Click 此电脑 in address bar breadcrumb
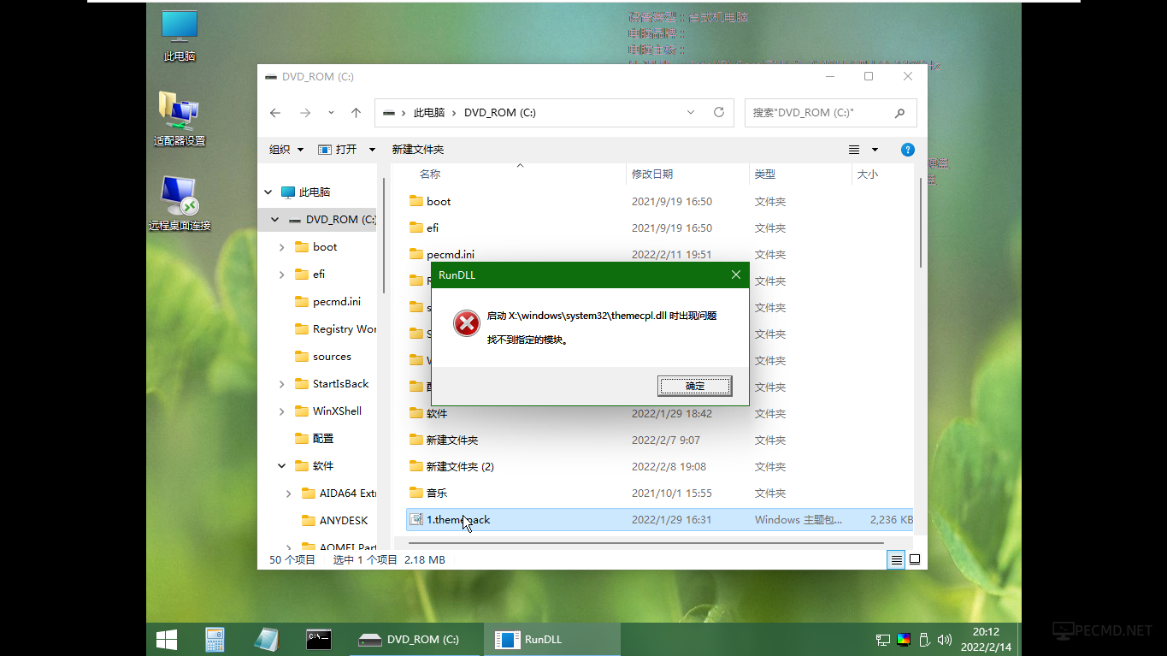The image size is (1167, 656). point(429,113)
